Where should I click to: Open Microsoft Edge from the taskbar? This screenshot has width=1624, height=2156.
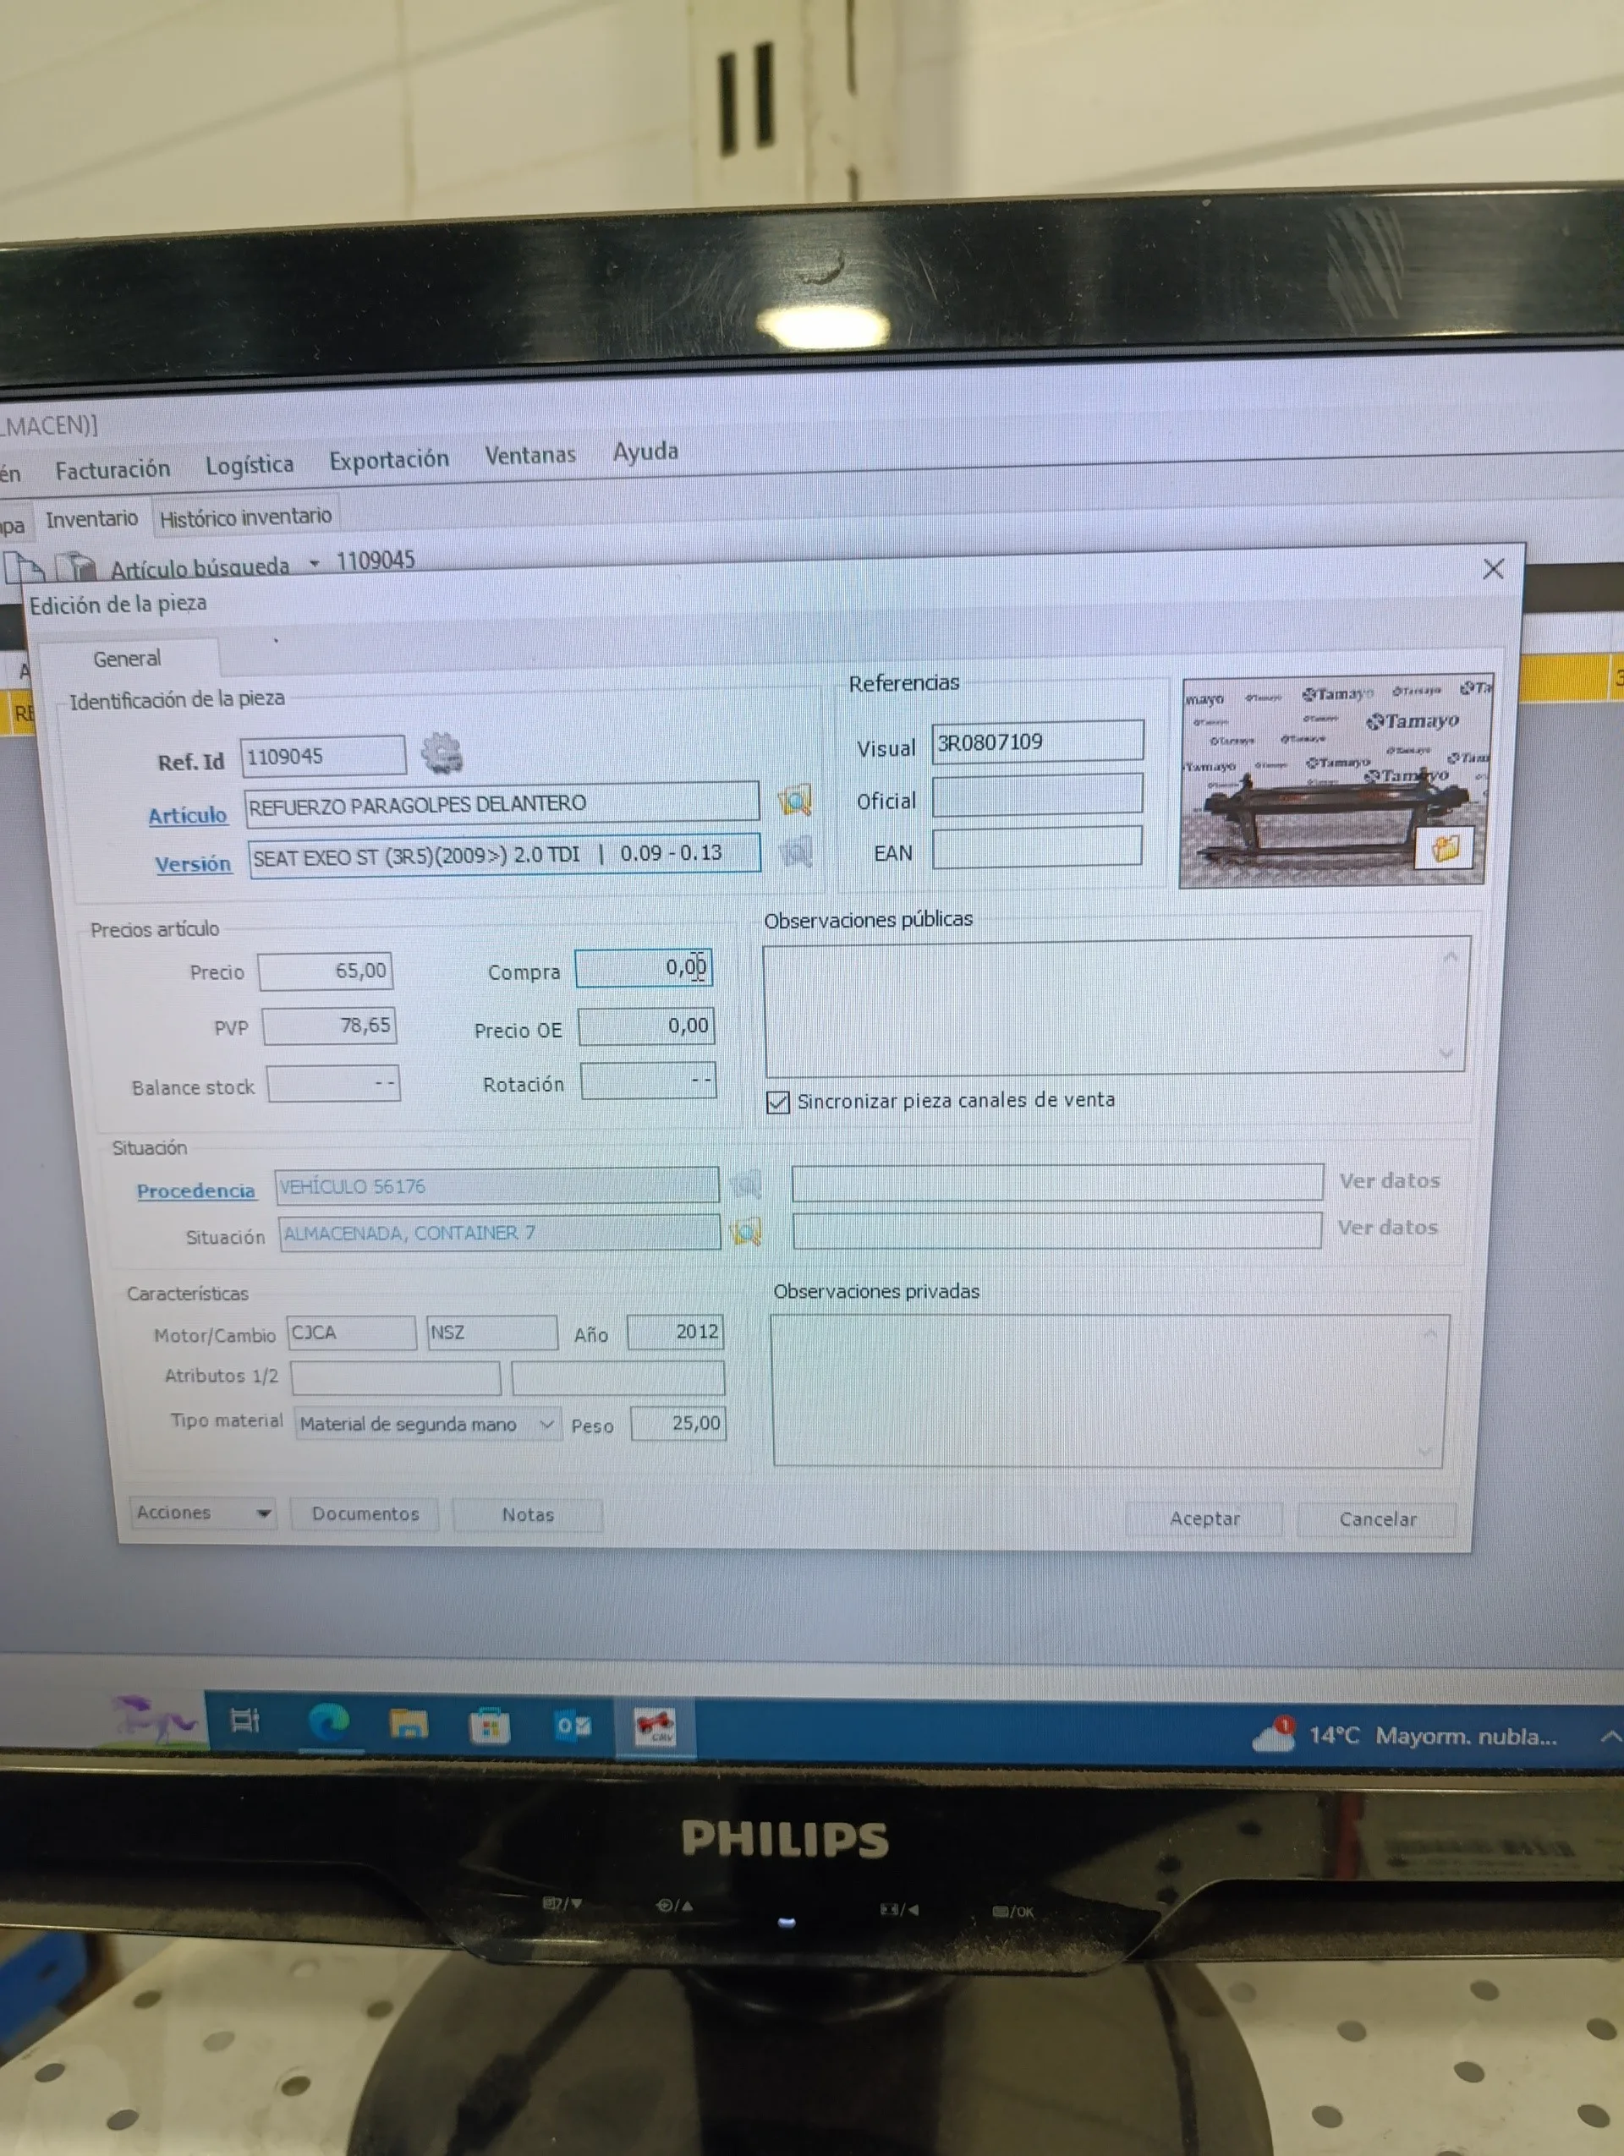[x=328, y=1723]
